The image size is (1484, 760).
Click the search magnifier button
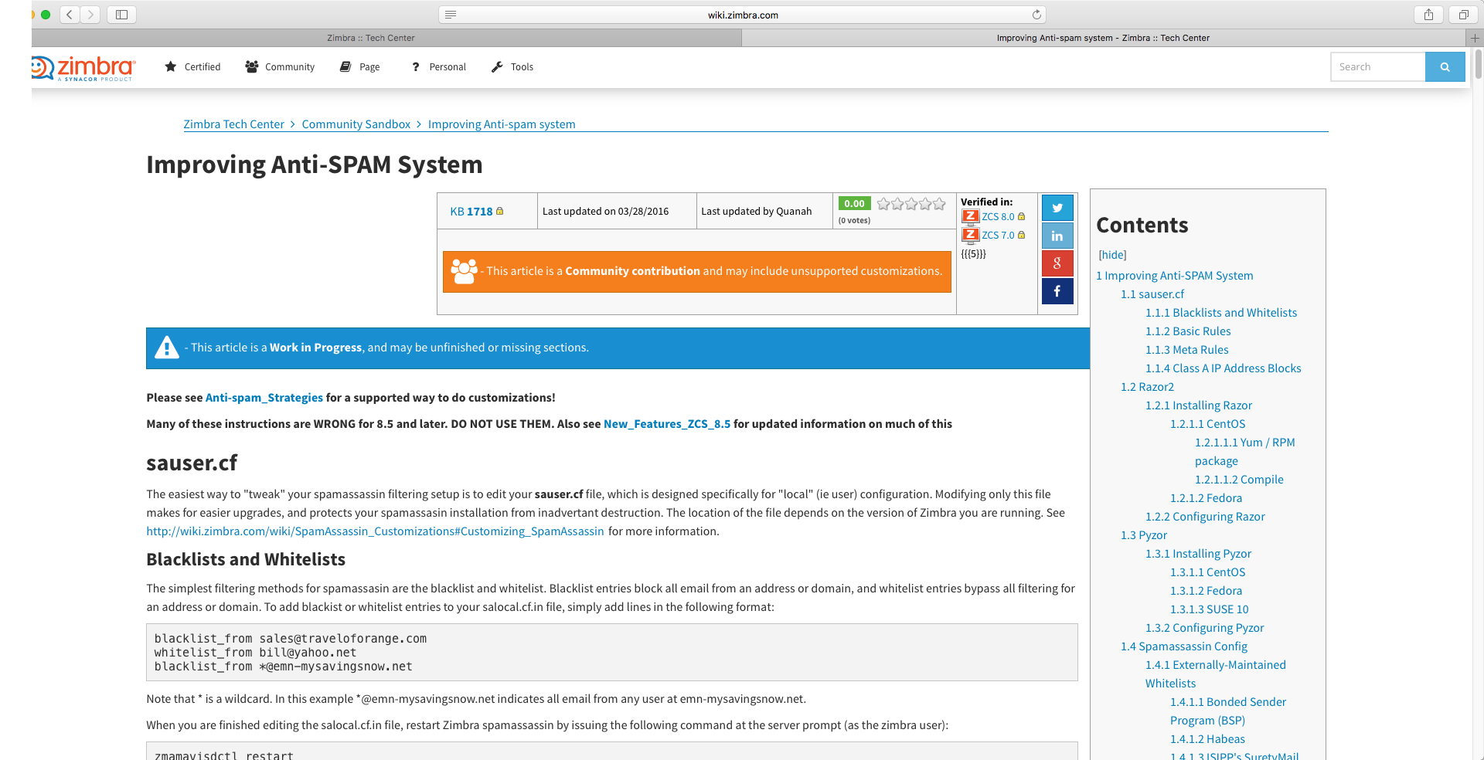[x=1445, y=67]
